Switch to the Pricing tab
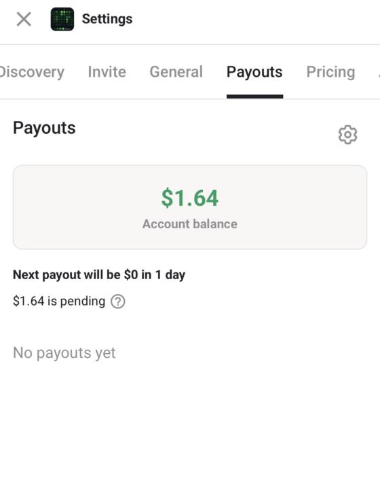The height and width of the screenshot is (489, 380). click(x=330, y=73)
